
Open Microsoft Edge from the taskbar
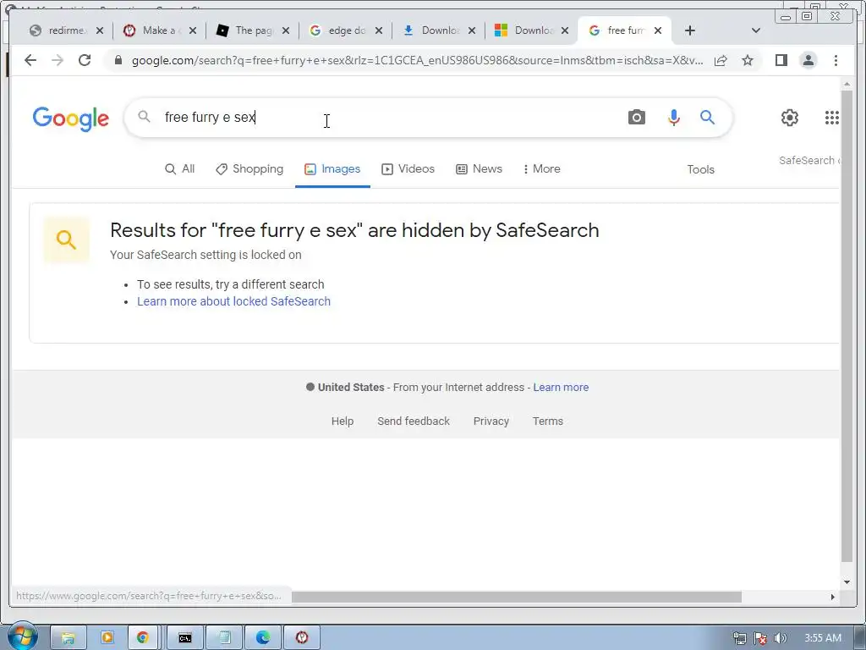(x=263, y=638)
